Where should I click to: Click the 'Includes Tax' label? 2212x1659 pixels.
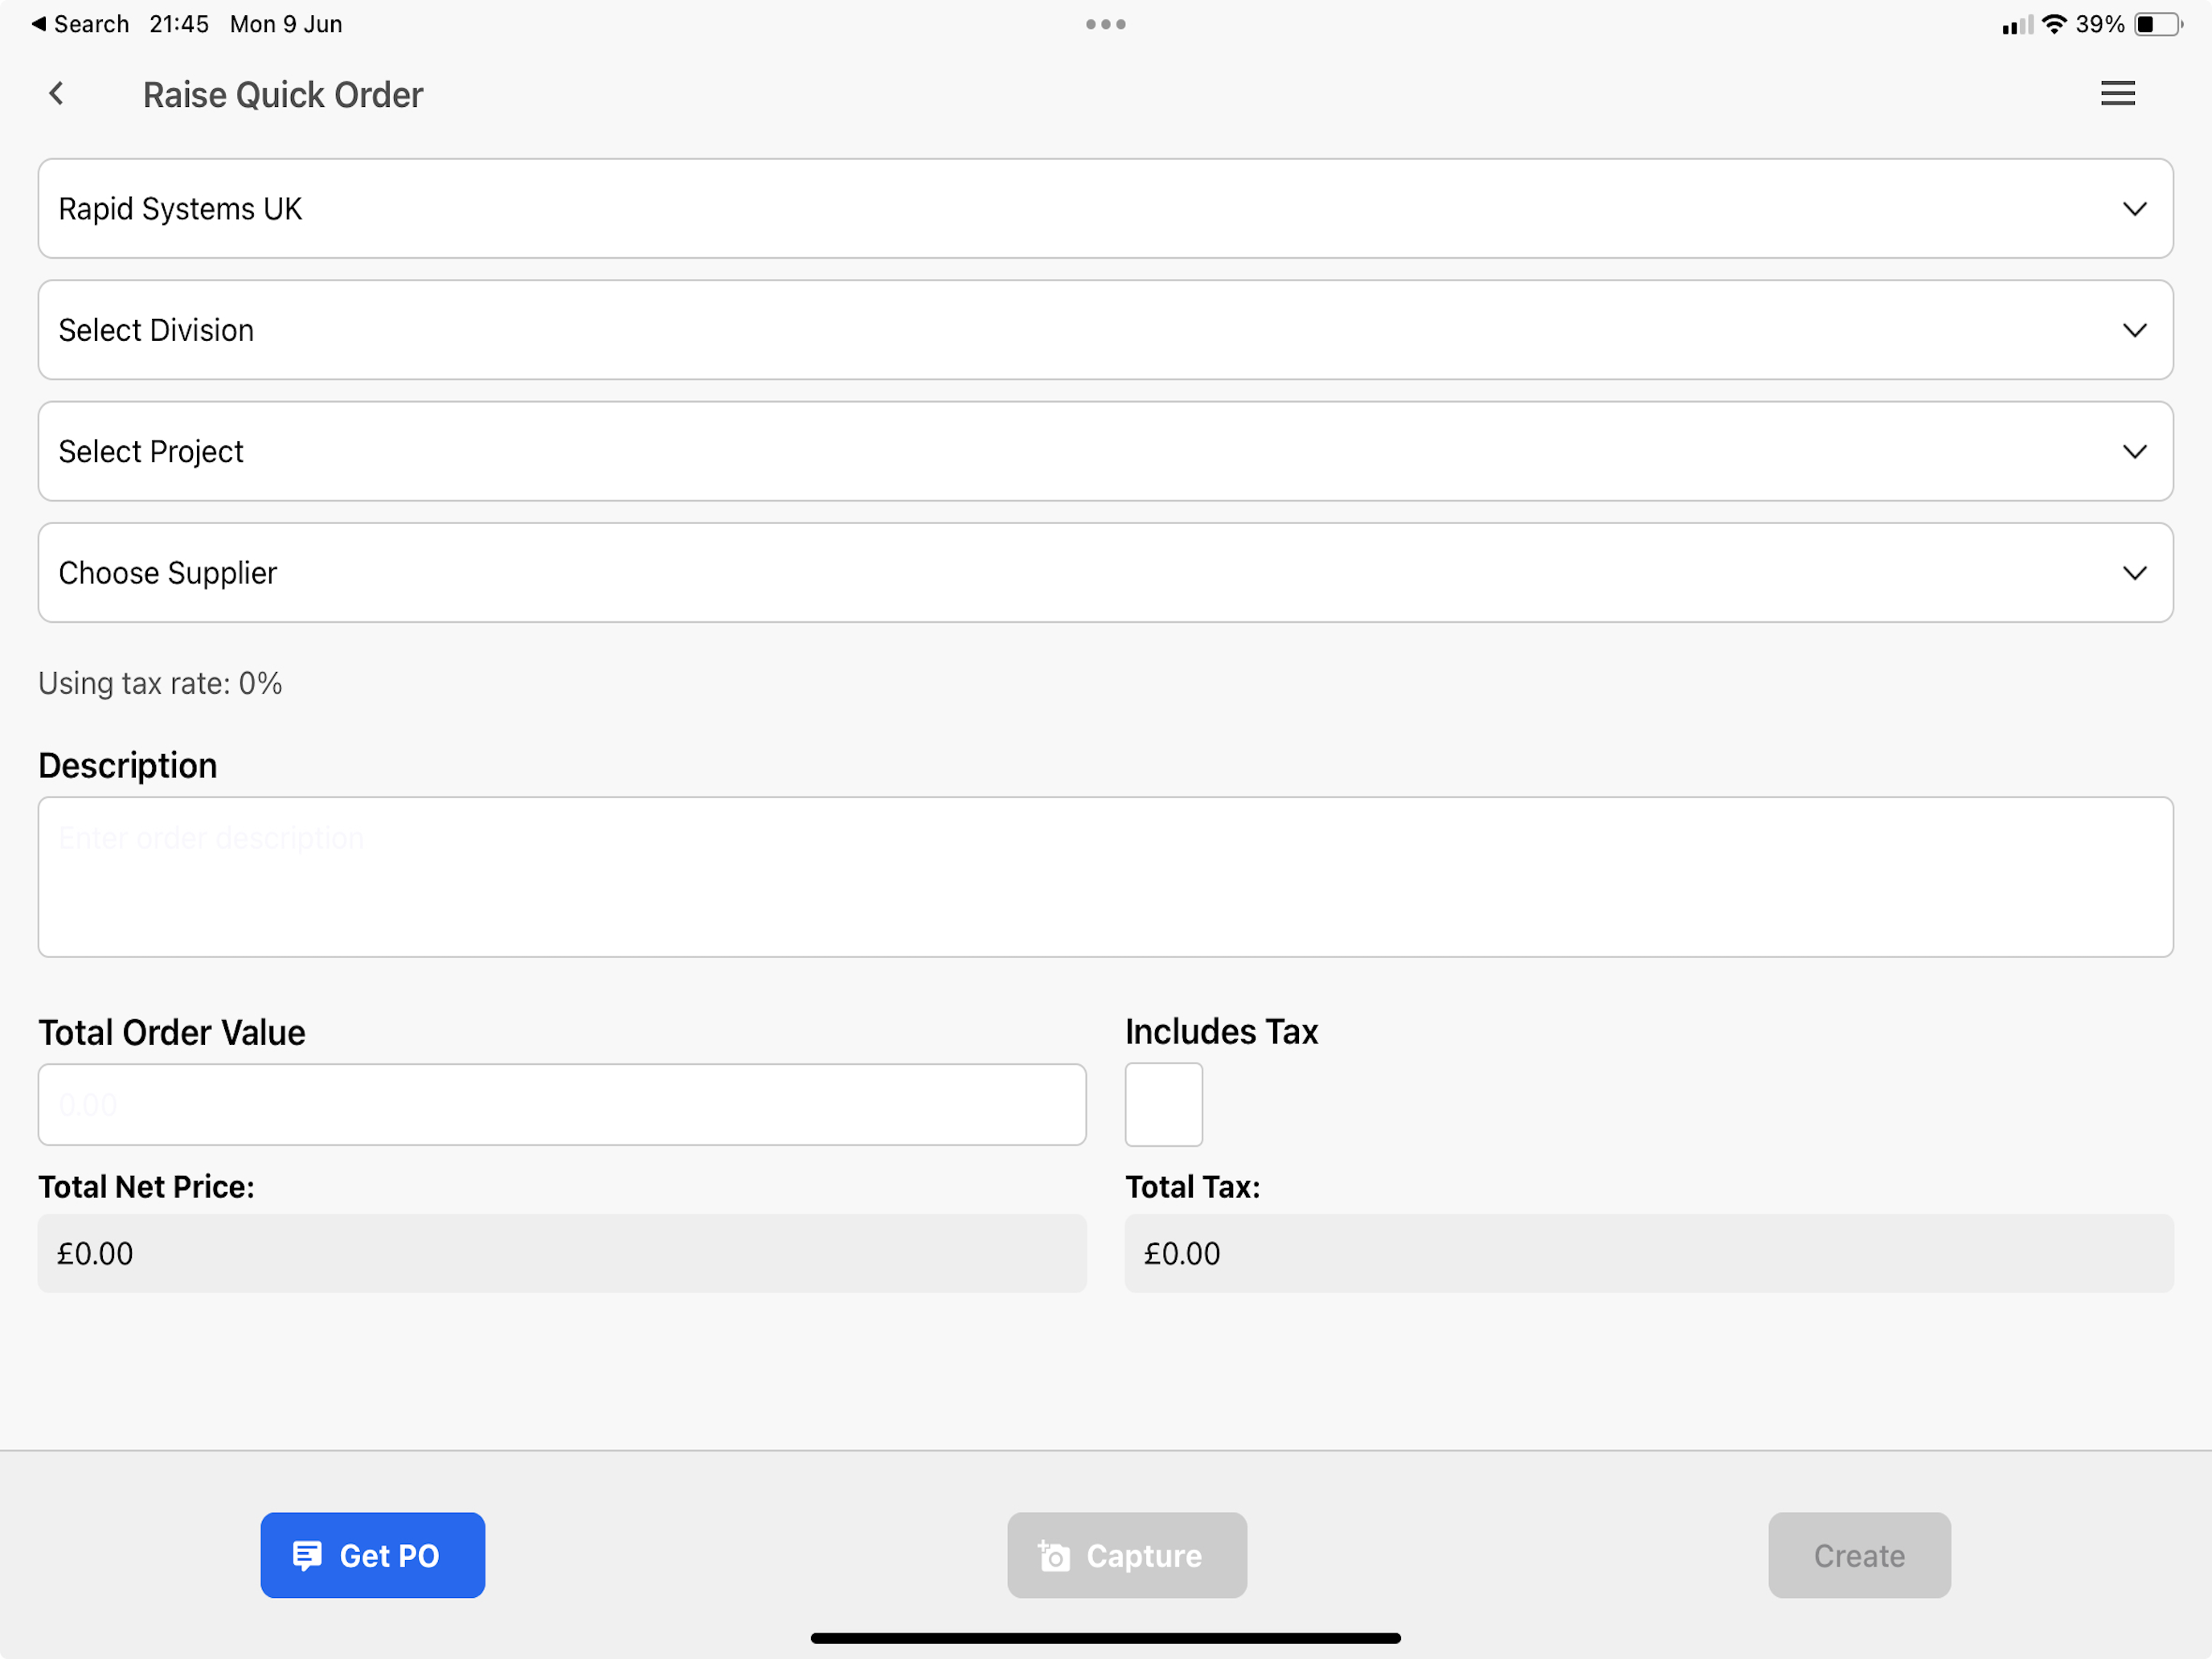[1222, 1032]
